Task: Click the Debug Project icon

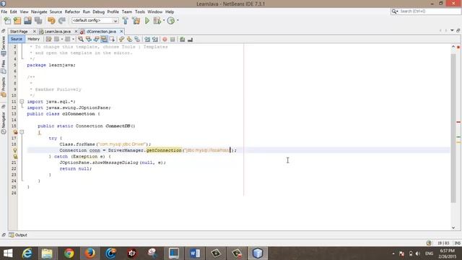Action: (157, 21)
